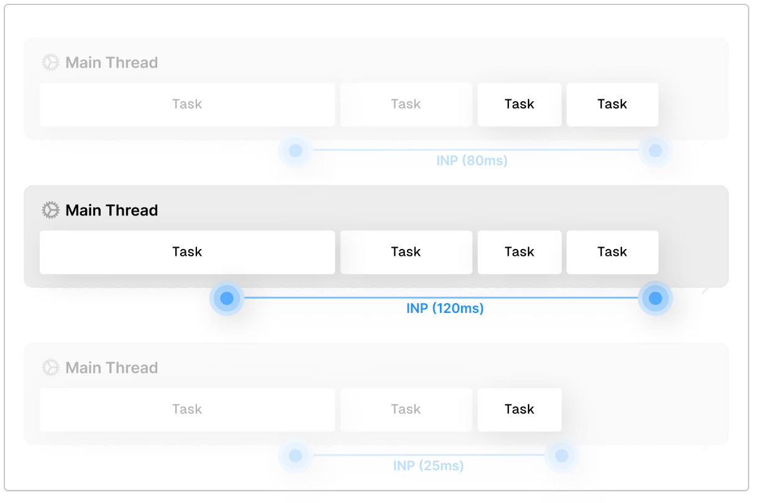Pick the end dot of the INP (25ms) line
The height and width of the screenshot is (503, 766).
pos(562,456)
